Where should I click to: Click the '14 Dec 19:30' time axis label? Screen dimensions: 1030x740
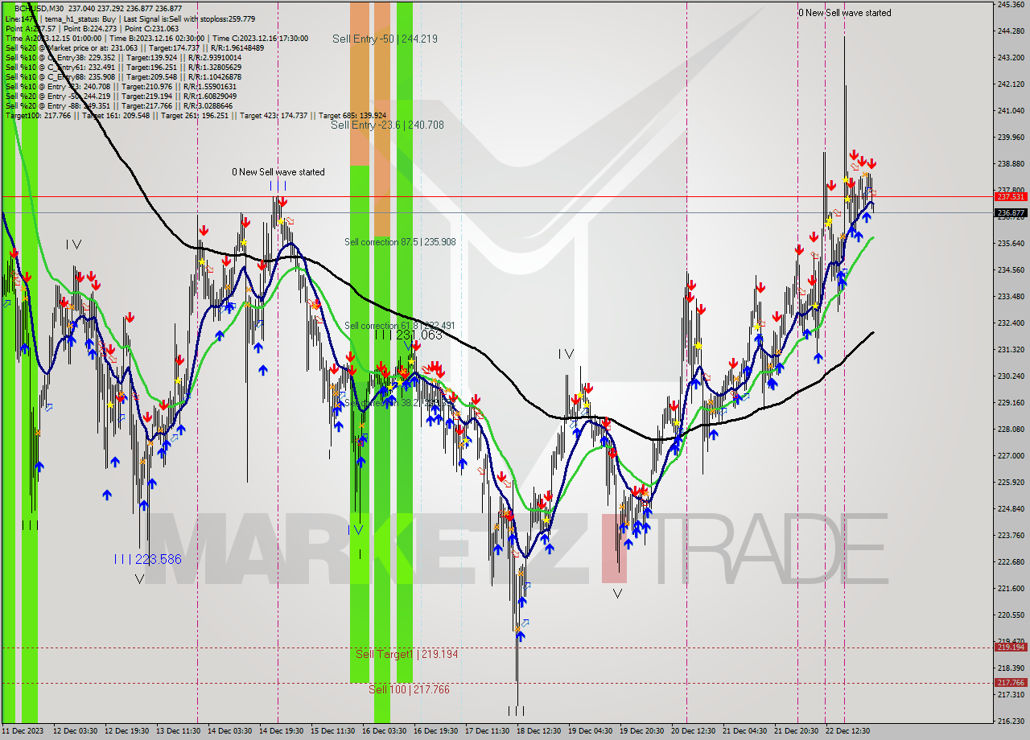[282, 731]
